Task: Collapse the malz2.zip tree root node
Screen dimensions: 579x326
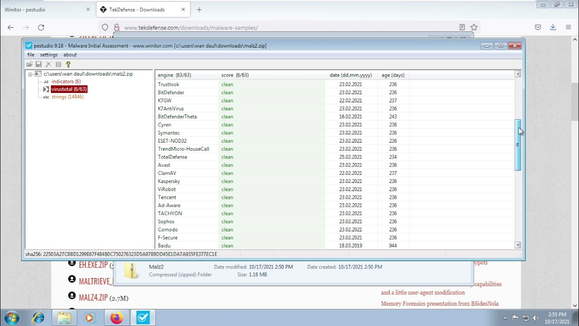Action: point(30,74)
